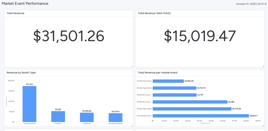The image size is (268, 131).
Task: Click the Food Truck axis label
Action: click(x=87, y=124)
